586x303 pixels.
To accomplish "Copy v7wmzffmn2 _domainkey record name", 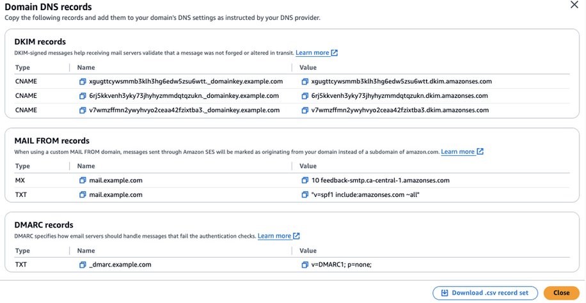I will pyautogui.click(x=83, y=110).
